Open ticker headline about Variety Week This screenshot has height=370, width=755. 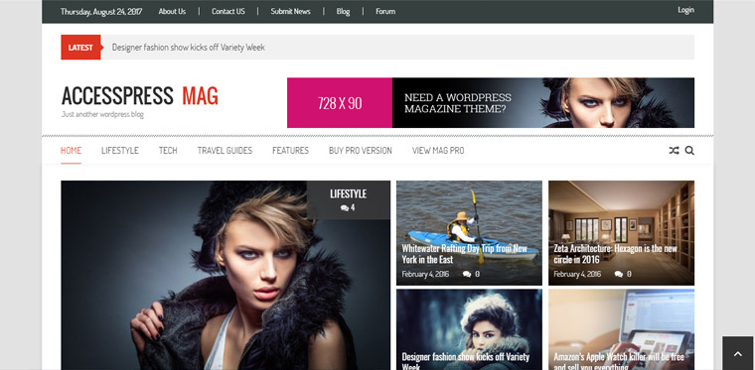189,48
